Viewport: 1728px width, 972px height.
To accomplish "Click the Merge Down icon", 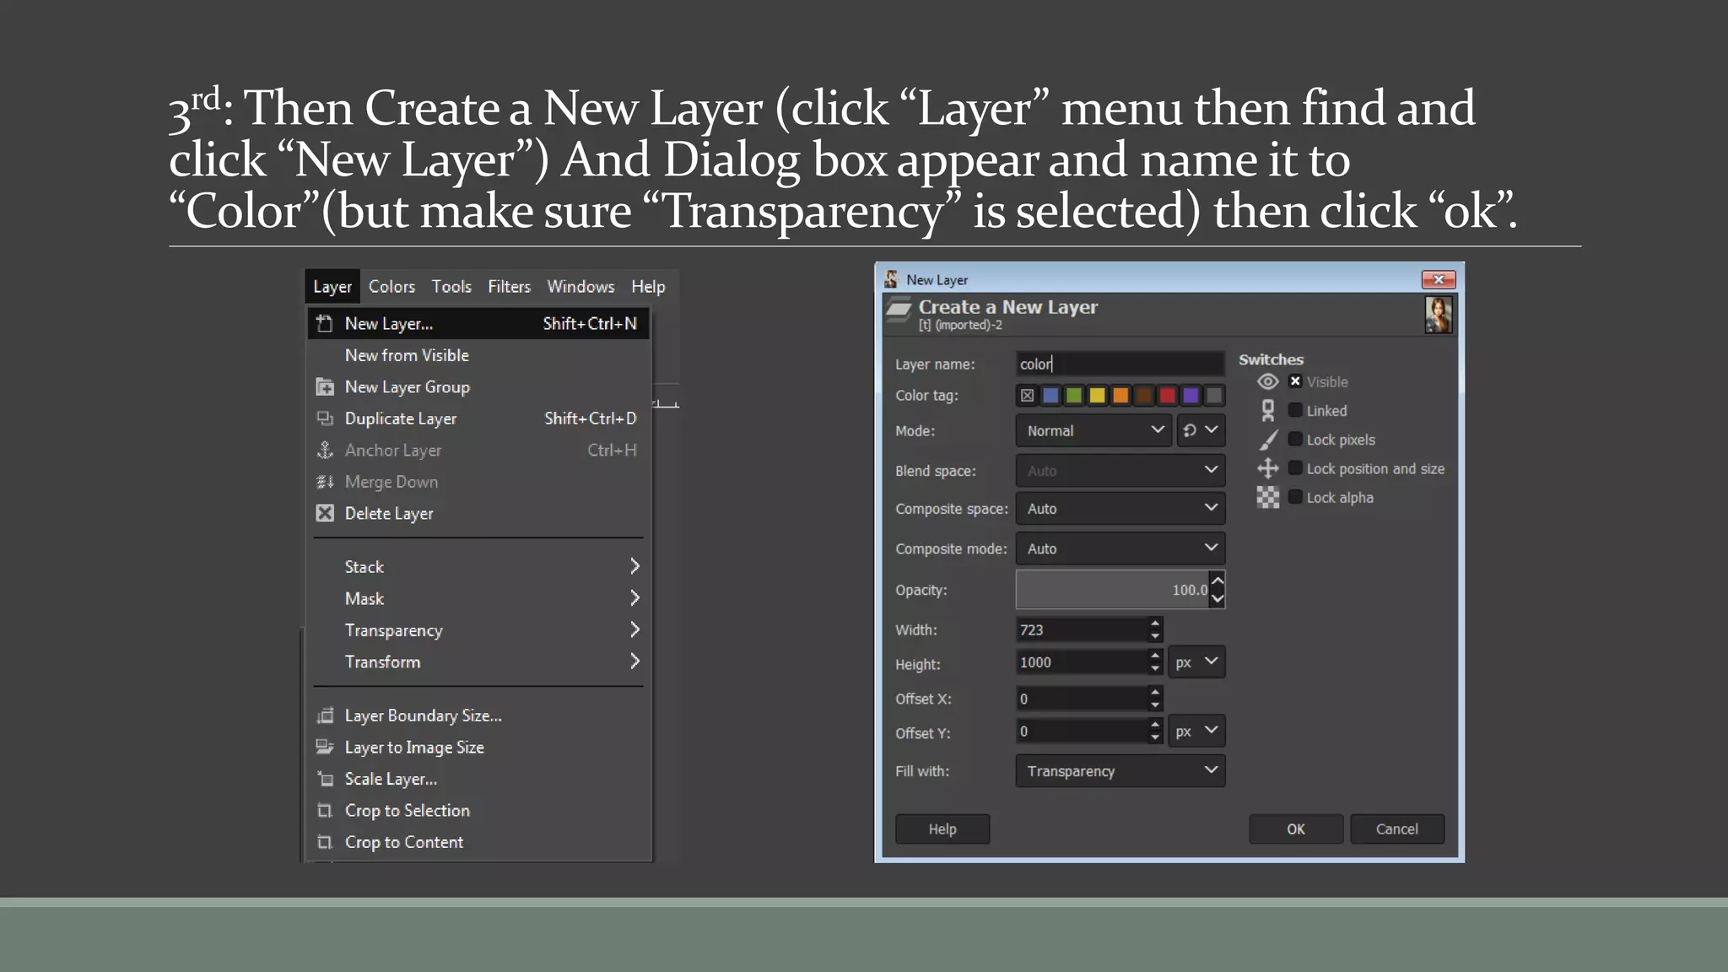I will click(x=324, y=482).
